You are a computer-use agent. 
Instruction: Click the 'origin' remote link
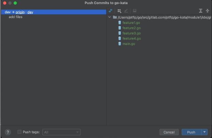[x=20, y=12]
